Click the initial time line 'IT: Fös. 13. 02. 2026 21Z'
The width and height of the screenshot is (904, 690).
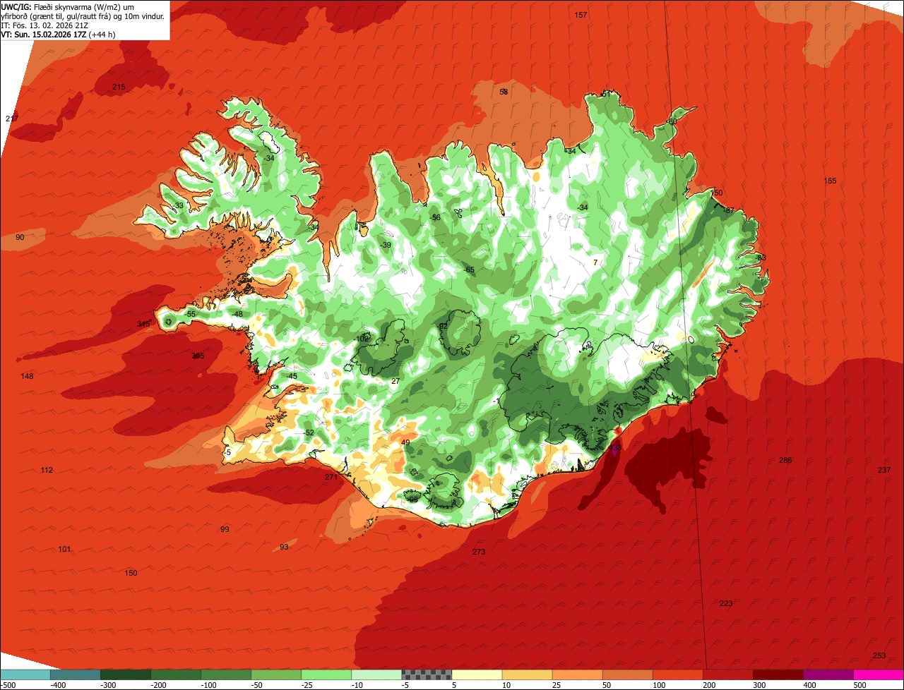[43, 25]
